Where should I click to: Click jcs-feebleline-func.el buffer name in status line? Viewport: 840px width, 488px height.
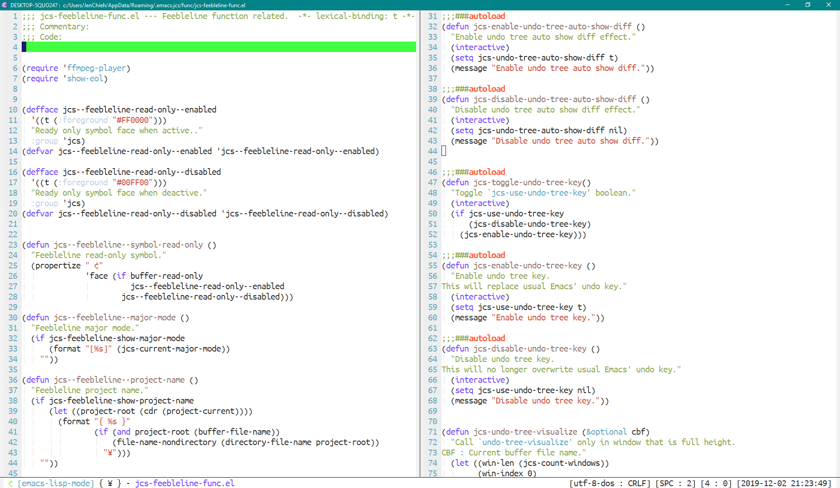click(185, 483)
